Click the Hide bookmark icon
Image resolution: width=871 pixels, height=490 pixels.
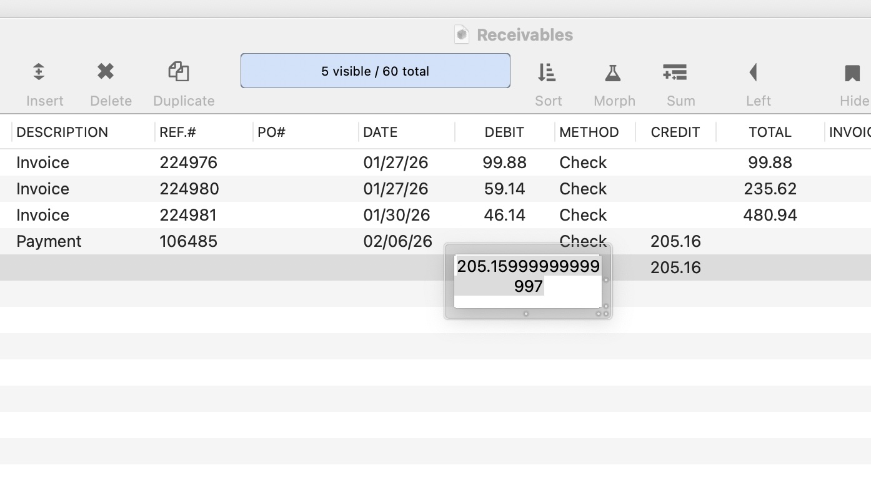(x=852, y=72)
